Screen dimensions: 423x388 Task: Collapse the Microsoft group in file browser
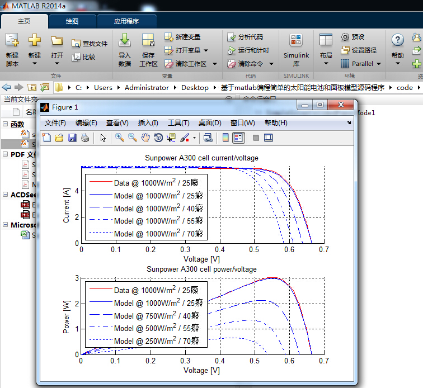[6, 225]
